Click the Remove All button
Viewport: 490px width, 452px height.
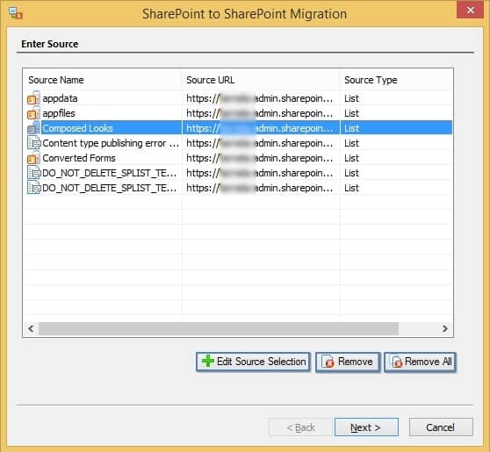(x=420, y=362)
